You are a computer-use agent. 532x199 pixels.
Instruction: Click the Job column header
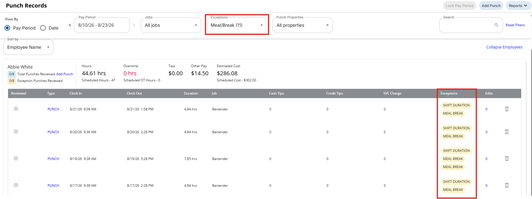click(214, 93)
